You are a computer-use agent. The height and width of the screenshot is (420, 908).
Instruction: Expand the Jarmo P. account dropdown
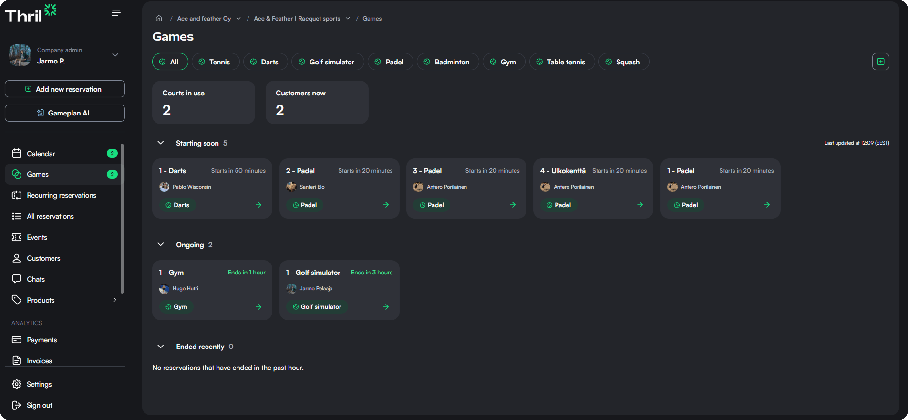pos(115,55)
